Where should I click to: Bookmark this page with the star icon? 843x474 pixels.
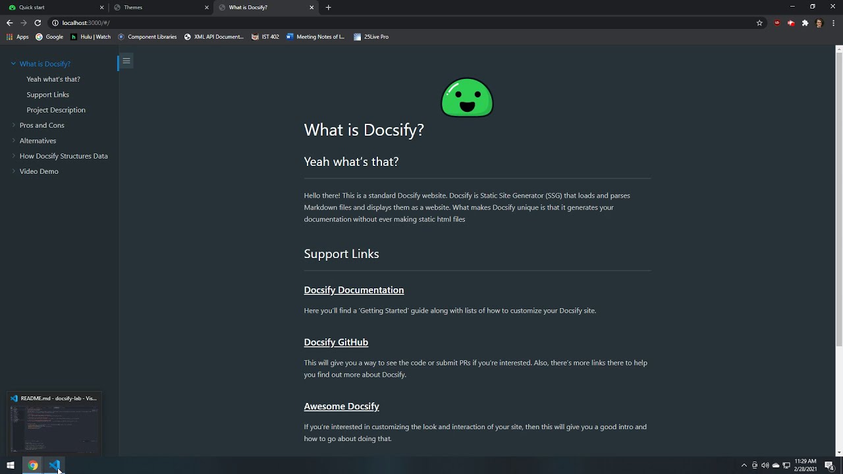[x=759, y=23]
